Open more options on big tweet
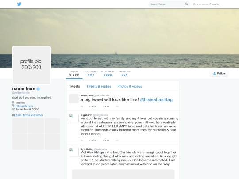This screenshot has width=239, height=179. click(117, 106)
